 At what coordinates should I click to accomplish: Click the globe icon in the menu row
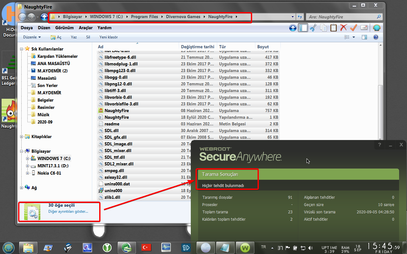pyautogui.click(x=377, y=28)
